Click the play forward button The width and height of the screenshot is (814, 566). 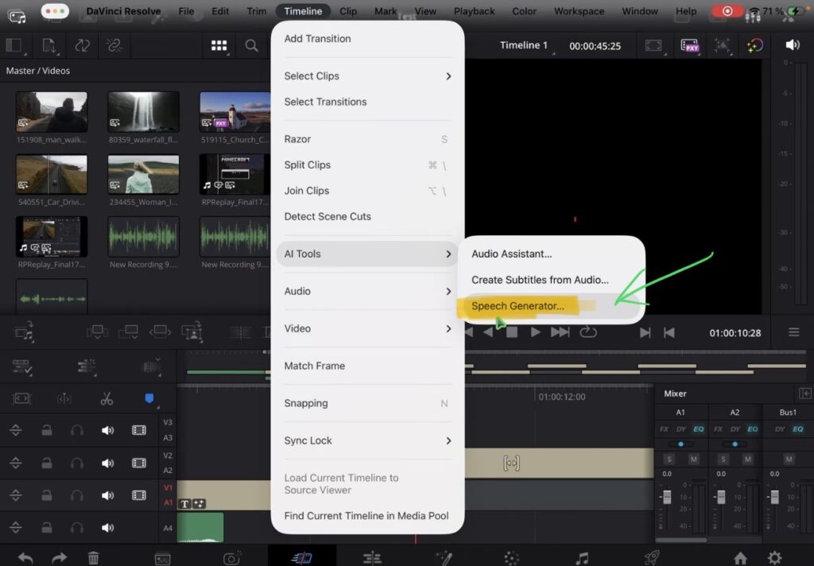point(535,332)
